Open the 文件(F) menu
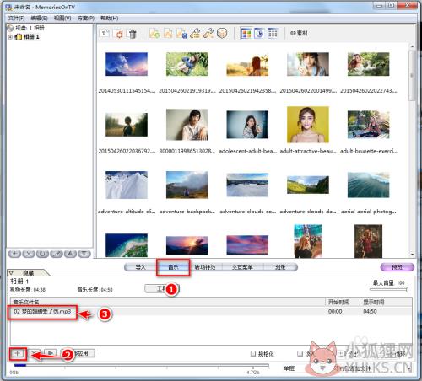This screenshot has width=422, height=381. click(16, 19)
